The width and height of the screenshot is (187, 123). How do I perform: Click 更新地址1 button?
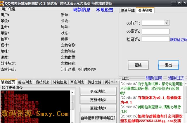click(98, 91)
